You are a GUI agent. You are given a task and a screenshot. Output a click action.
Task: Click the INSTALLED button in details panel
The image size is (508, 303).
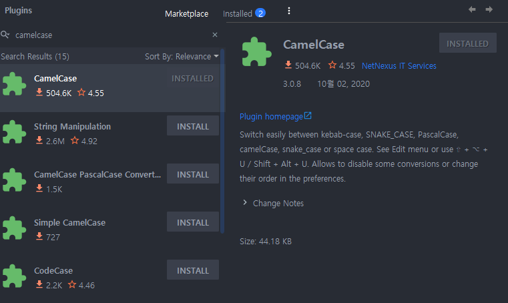(x=468, y=43)
